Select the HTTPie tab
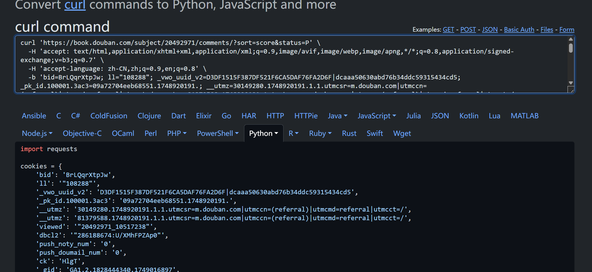592x272 pixels. 306,116
